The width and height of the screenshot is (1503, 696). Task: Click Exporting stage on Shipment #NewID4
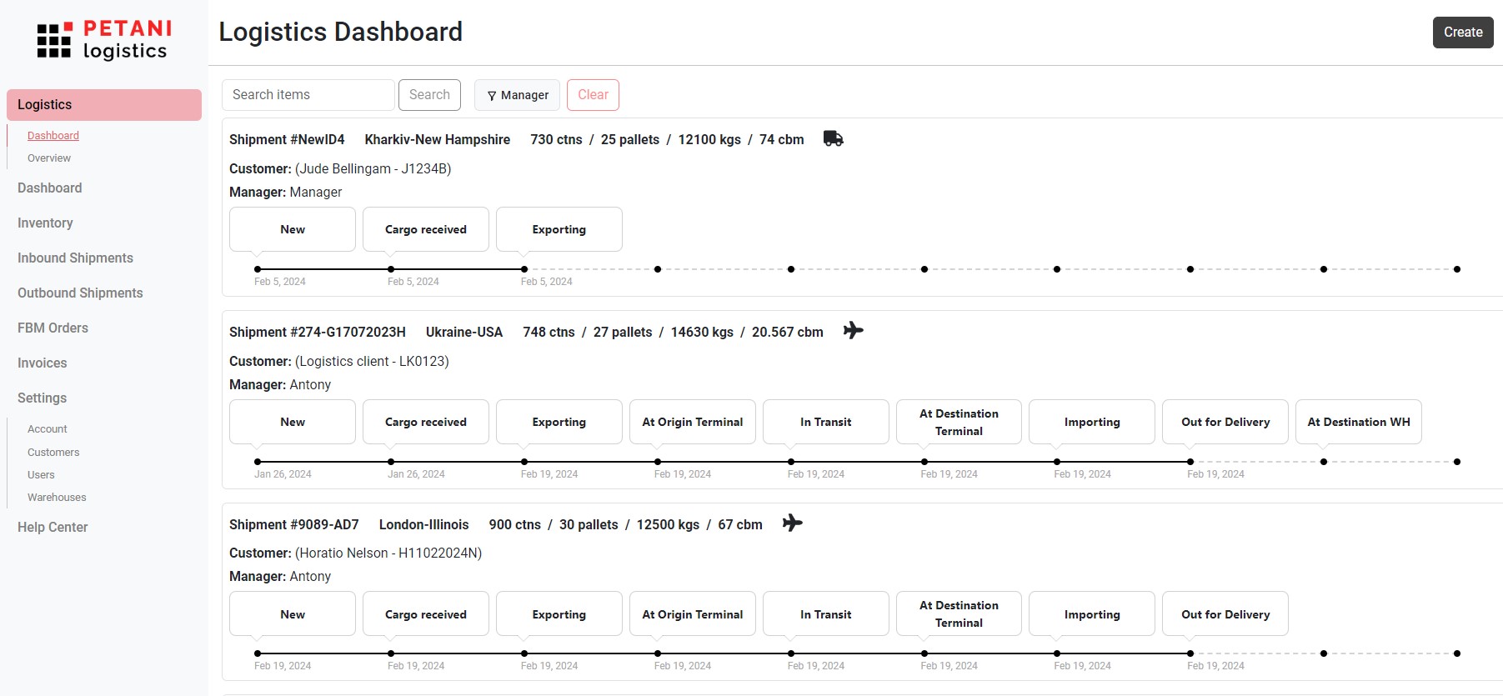pyautogui.click(x=559, y=229)
